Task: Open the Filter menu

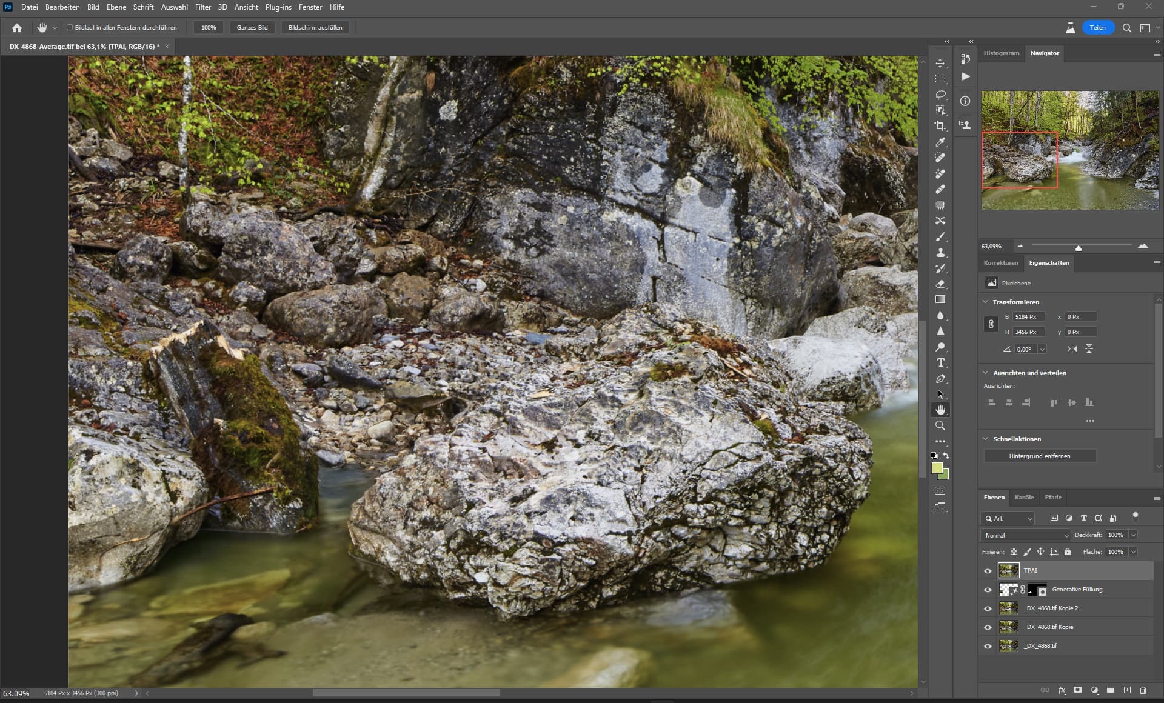Action: point(202,7)
